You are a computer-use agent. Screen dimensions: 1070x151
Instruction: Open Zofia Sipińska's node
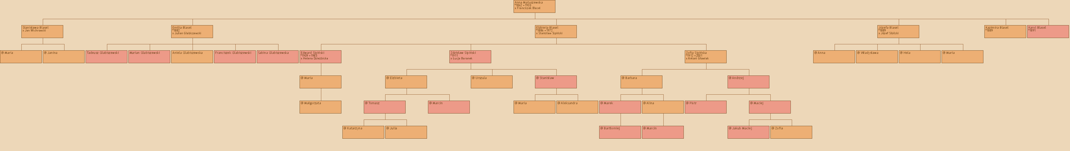coord(706,57)
